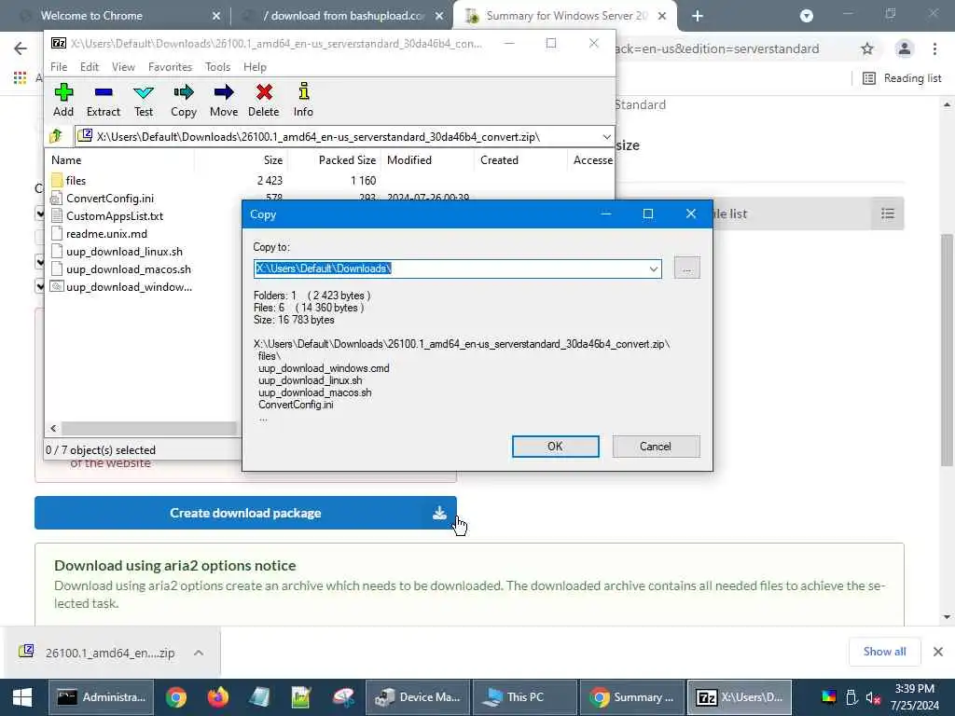This screenshot has height=716, width=955.
Task: Select readme.unix.md file
Action: (106, 233)
